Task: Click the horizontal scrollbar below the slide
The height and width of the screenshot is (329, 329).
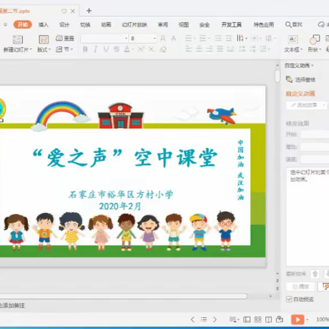Action: [x=123, y=296]
